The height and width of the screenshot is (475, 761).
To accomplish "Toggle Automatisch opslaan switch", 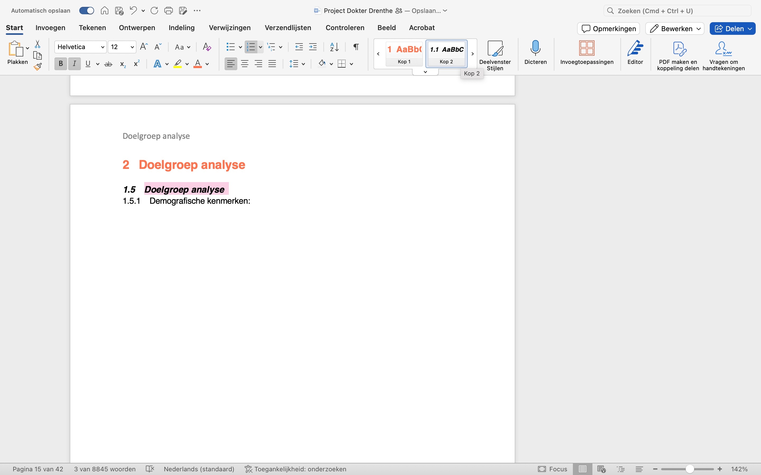I will [86, 11].
